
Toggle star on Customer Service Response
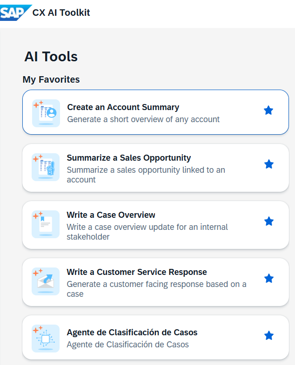tap(268, 279)
